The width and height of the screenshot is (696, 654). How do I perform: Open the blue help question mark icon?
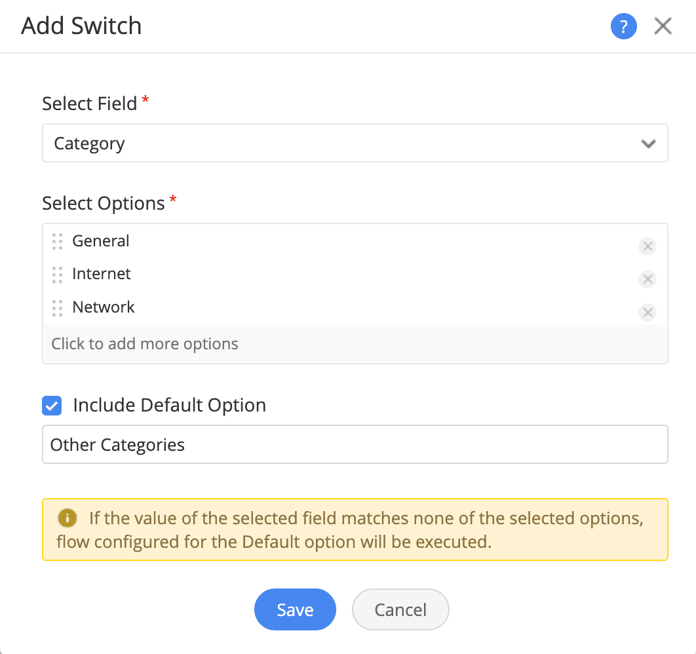coord(623,27)
